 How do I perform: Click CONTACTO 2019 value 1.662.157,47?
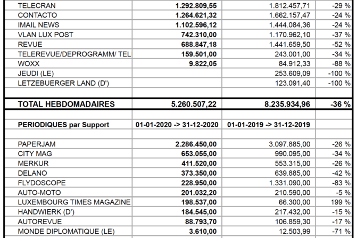click(x=289, y=15)
